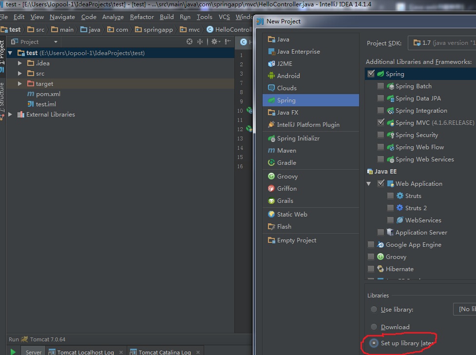Expand the src folder in project tree
476x355 pixels.
click(x=20, y=73)
